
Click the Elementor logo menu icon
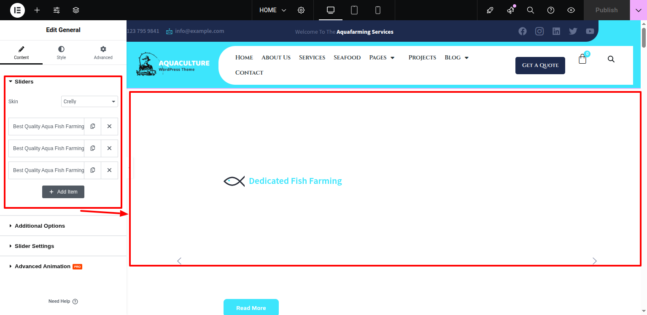(x=17, y=10)
